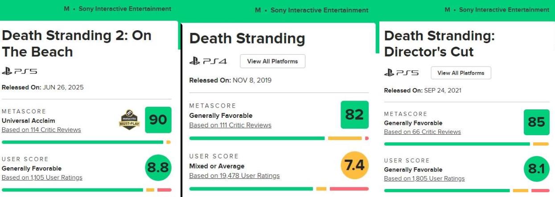This screenshot has width=555, height=197.
Task: View the 1,105 User Ratings link
Action: point(42,177)
